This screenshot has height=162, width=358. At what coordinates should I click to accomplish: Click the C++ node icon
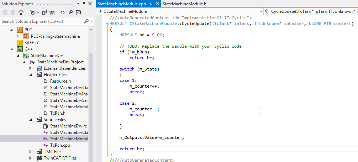[x=20, y=49]
